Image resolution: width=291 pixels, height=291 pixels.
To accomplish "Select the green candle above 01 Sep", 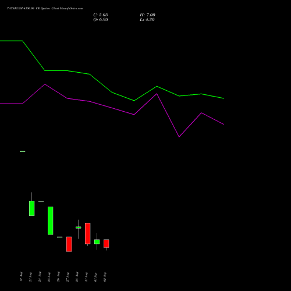I will click(97, 242).
